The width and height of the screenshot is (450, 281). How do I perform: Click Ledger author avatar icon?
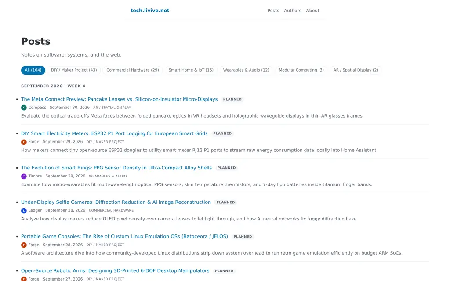[x=24, y=210]
